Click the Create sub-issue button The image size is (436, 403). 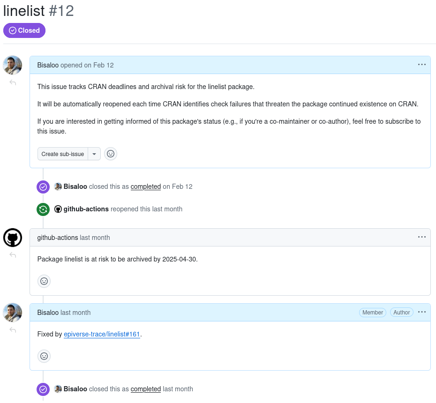tap(63, 154)
